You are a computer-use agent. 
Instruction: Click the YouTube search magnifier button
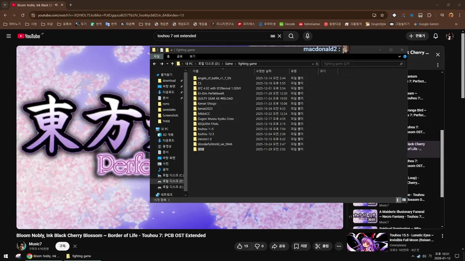(291, 36)
